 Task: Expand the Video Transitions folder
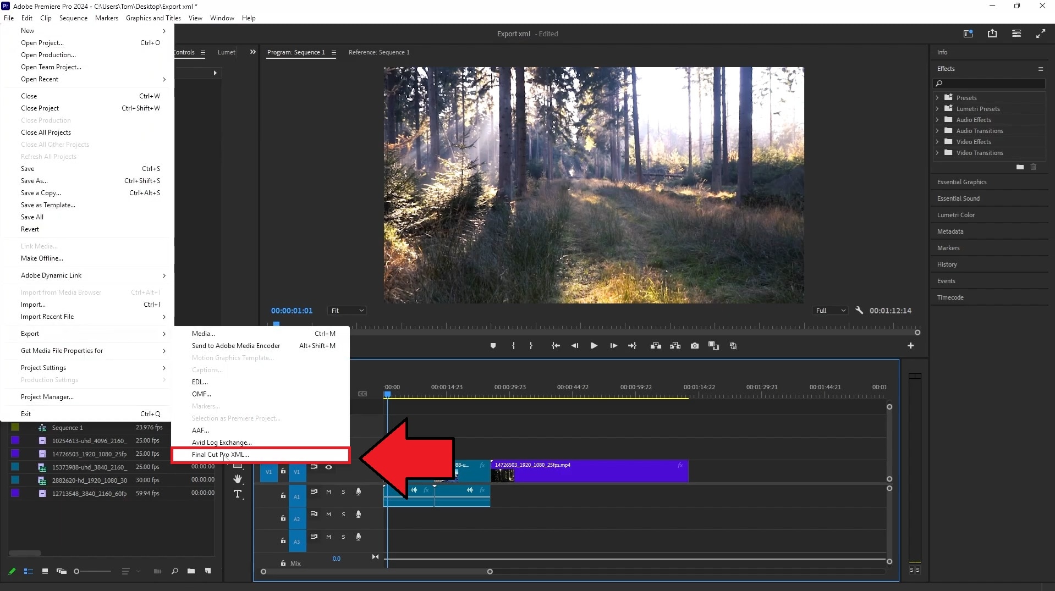pos(937,153)
